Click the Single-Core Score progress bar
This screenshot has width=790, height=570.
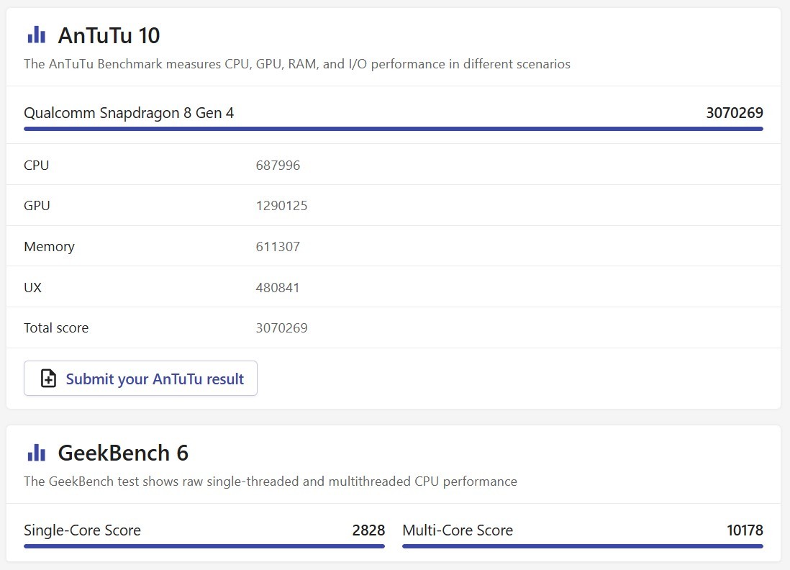204,546
